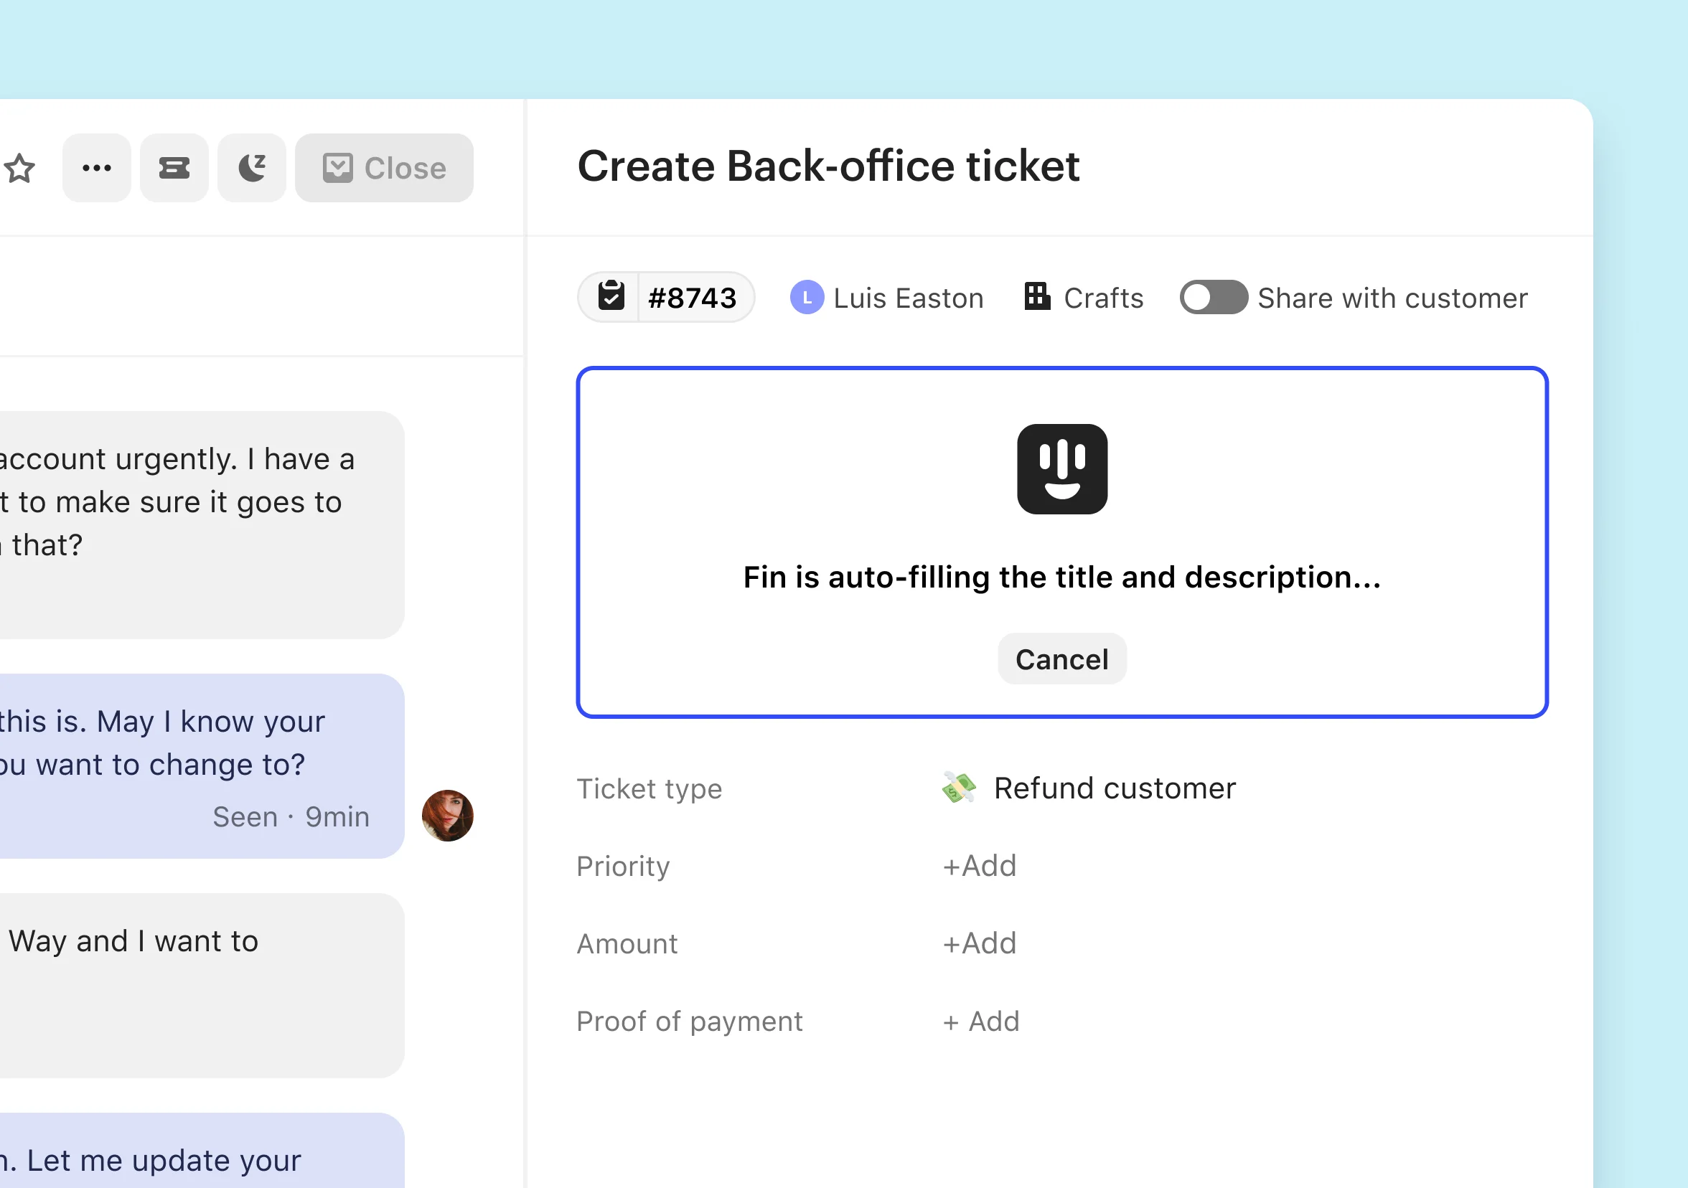
Task: Click the message Let me update your
Action: (x=202, y=1151)
